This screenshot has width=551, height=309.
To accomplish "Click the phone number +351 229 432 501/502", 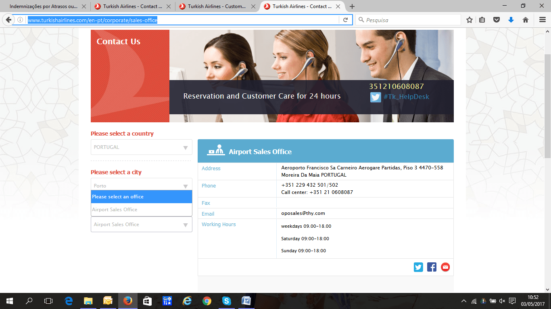I will point(309,185).
